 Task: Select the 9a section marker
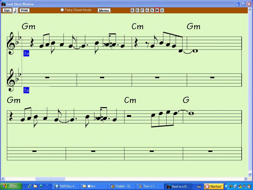[26, 53]
